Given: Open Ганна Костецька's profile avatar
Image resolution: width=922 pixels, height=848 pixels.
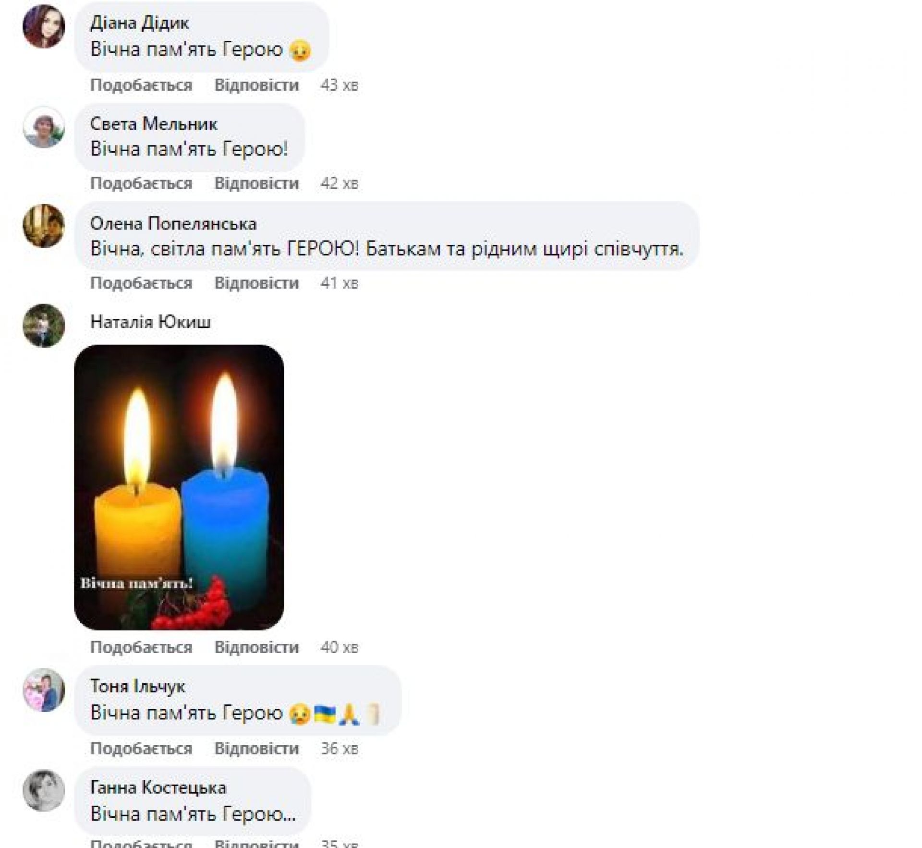Looking at the screenshot, I should [x=44, y=791].
